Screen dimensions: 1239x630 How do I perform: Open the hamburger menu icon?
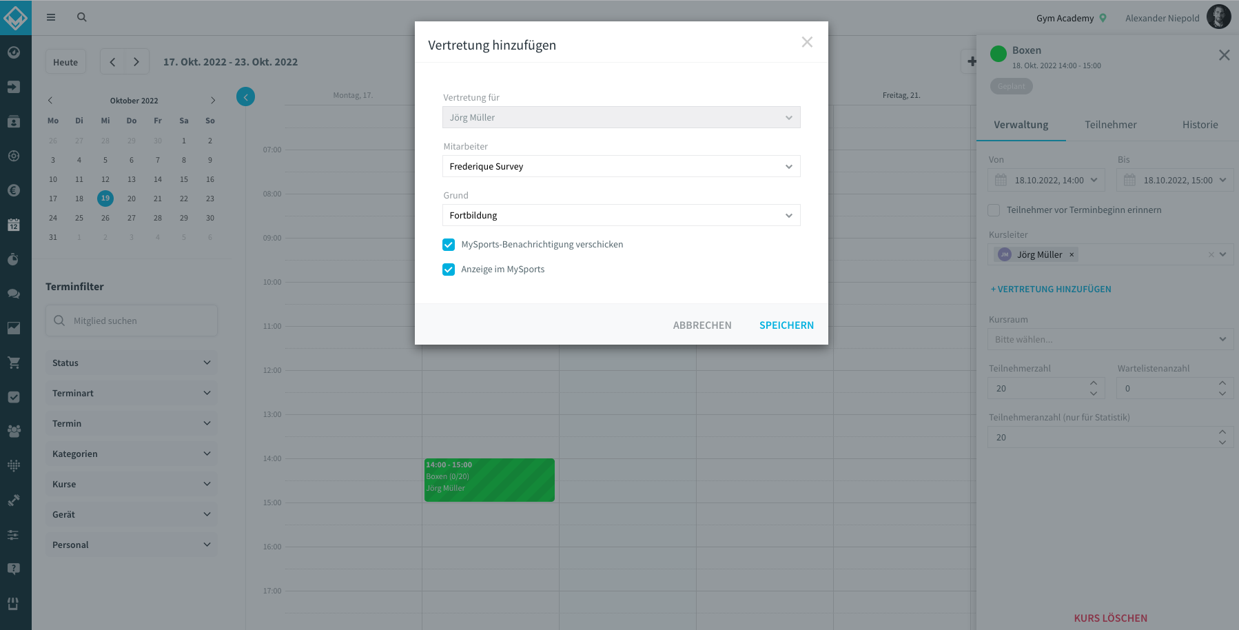click(51, 17)
